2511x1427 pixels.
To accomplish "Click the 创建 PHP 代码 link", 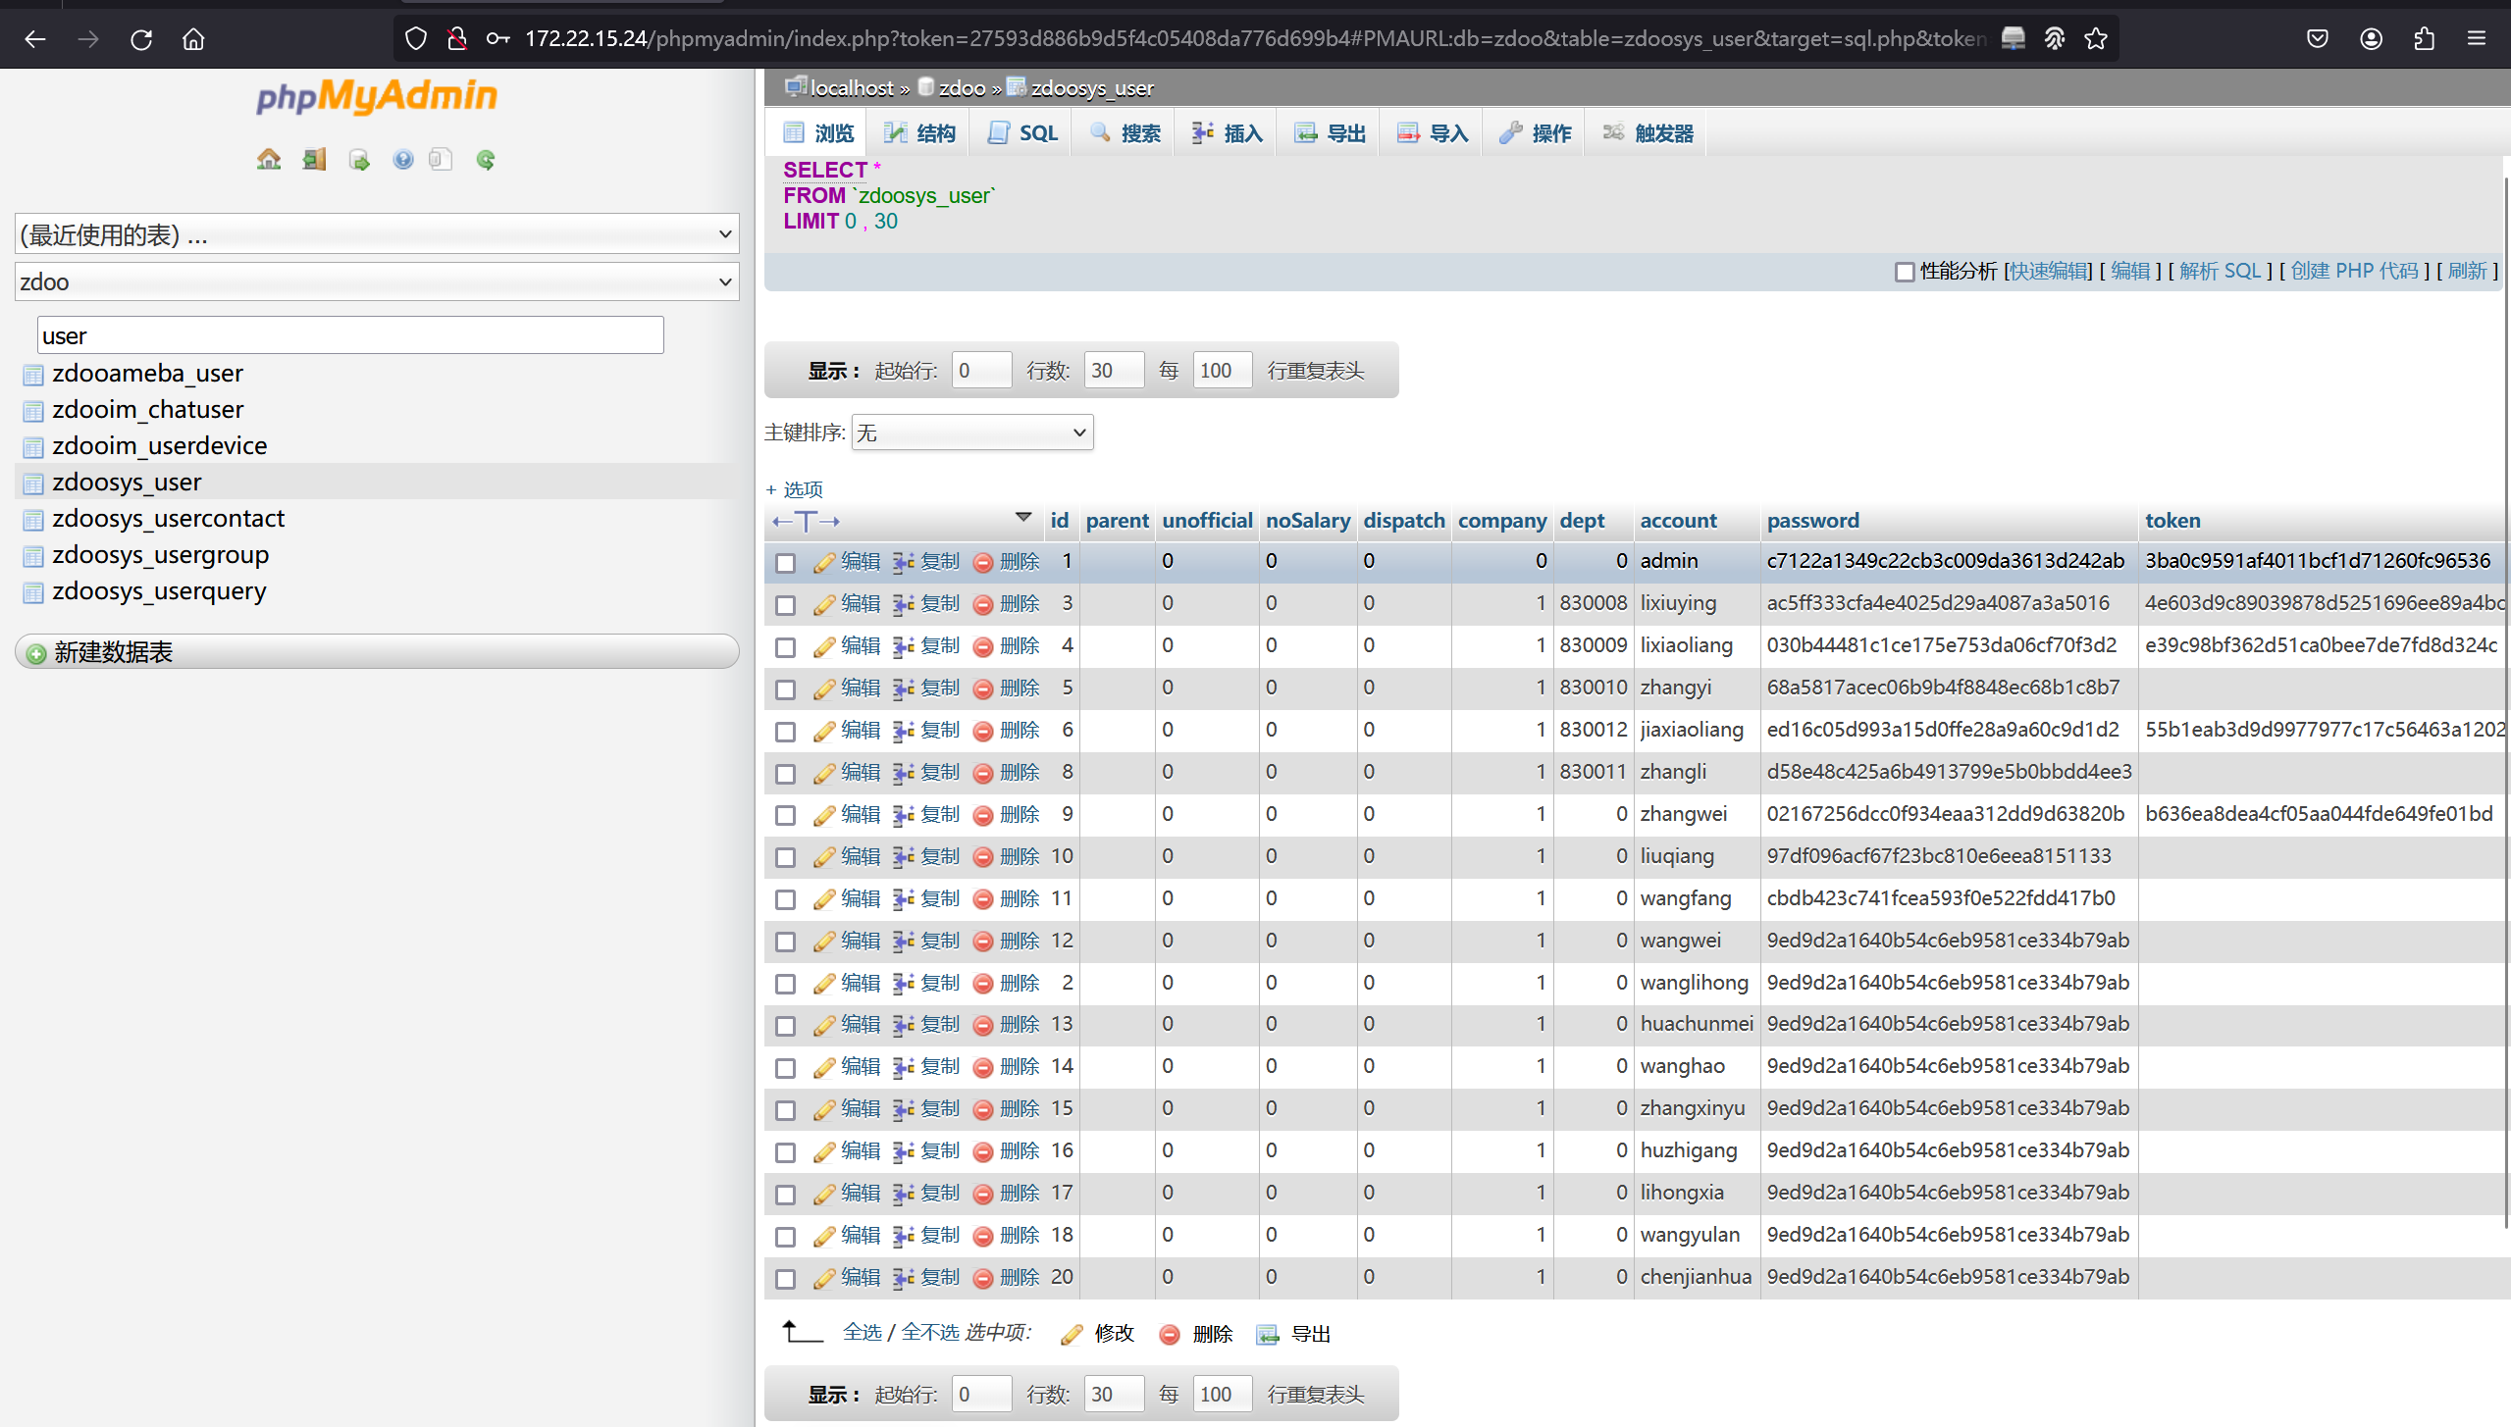I will pyautogui.click(x=2354, y=271).
